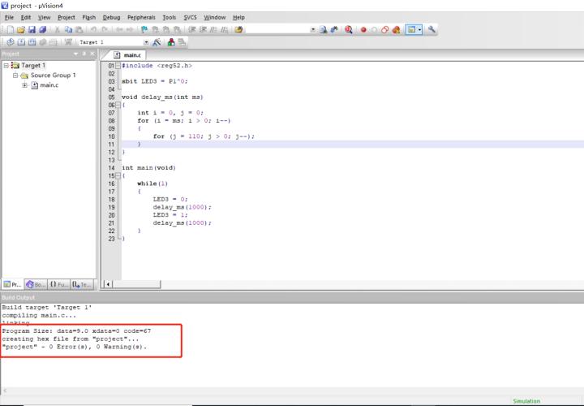
Task: Expand the main.c tree node
Action: click(25, 85)
